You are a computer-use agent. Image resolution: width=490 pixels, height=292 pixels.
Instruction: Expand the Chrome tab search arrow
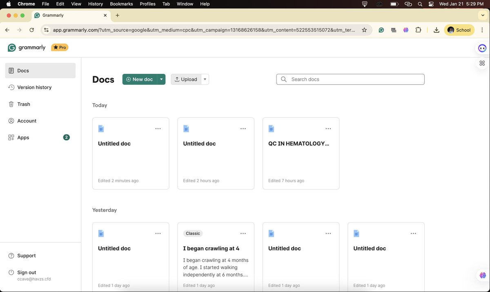482,15
